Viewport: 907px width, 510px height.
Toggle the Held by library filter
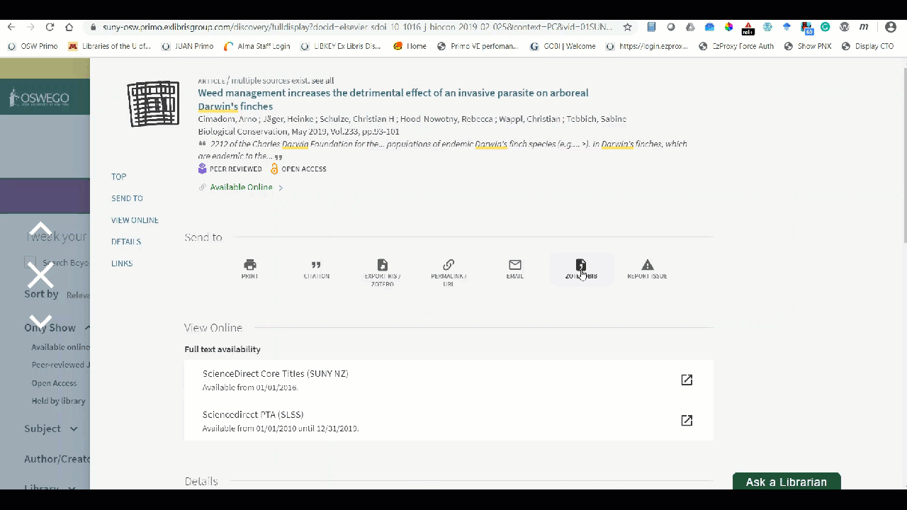pos(58,400)
